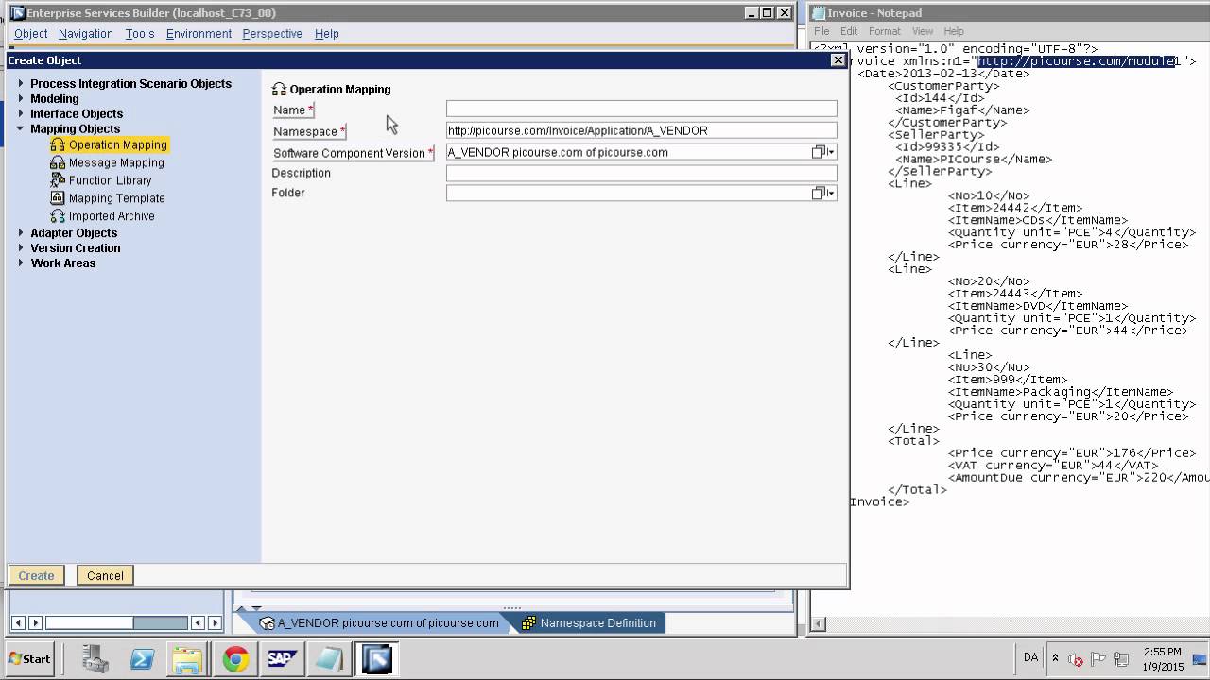Expand the Adapter Objects node

click(x=21, y=232)
